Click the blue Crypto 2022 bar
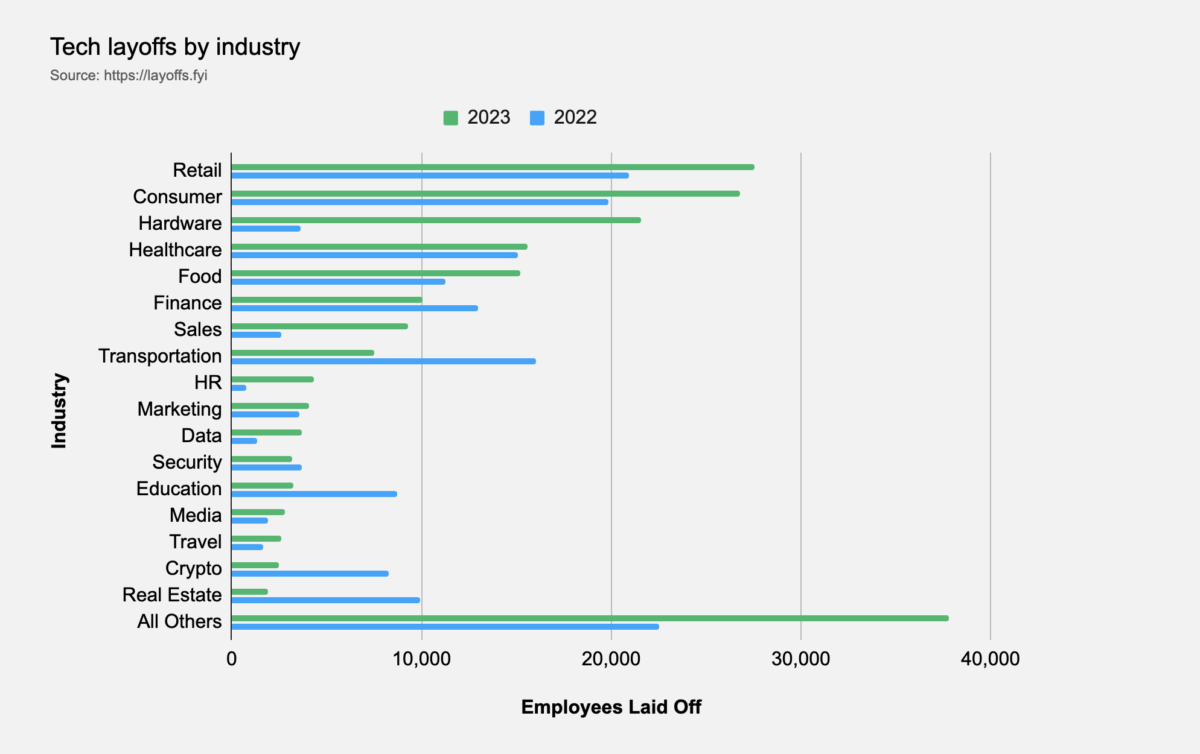1200x754 pixels. [309, 574]
